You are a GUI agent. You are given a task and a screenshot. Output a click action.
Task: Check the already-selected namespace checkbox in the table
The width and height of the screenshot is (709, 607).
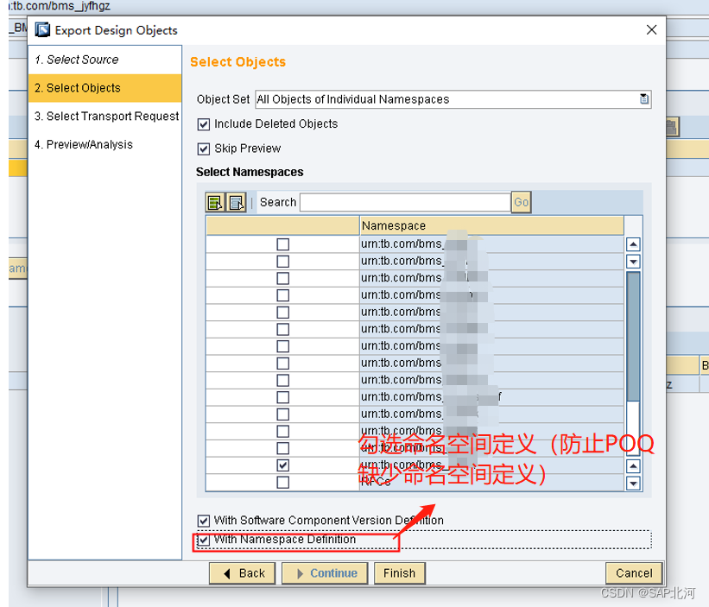[x=282, y=464]
